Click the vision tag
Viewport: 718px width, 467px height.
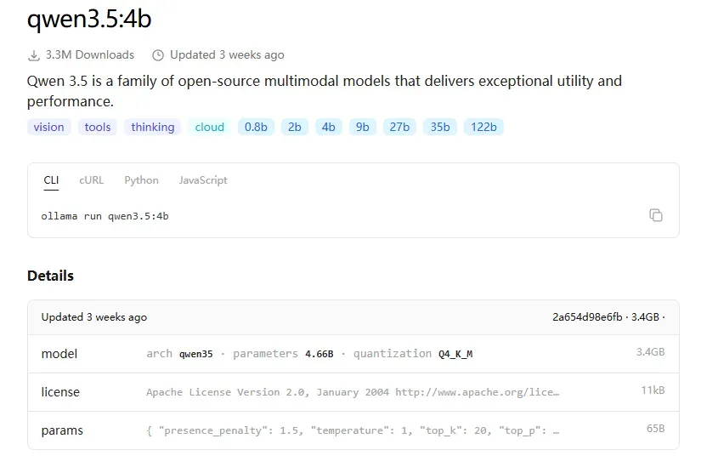coord(48,128)
